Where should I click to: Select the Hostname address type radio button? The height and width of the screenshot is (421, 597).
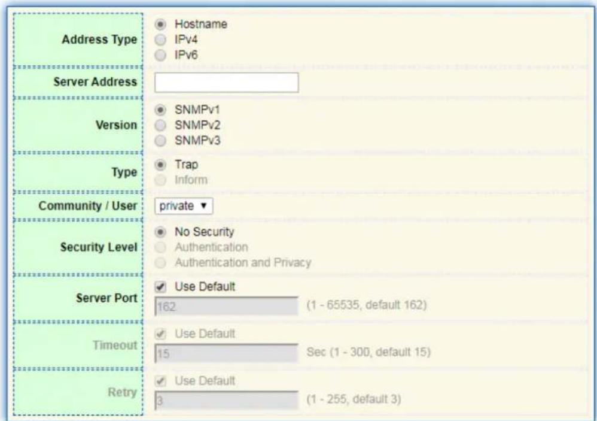point(160,25)
